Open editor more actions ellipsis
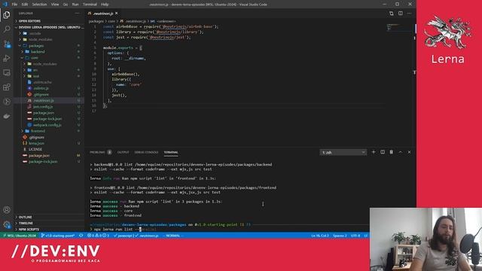 [x=409, y=14]
